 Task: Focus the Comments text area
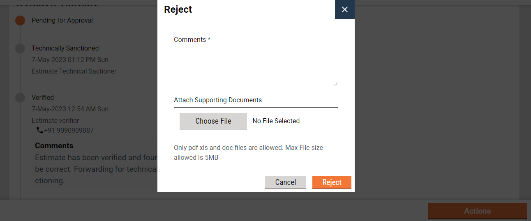256,66
